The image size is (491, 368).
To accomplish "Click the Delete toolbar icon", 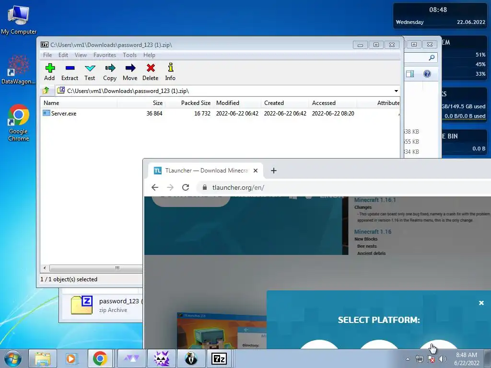I will coord(150,72).
